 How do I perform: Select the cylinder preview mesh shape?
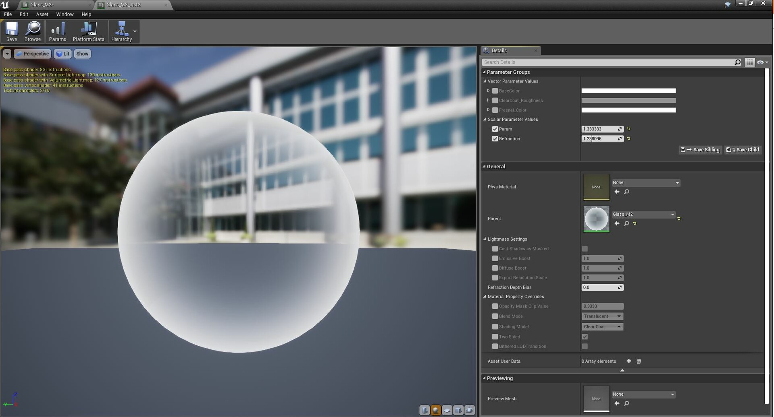click(x=424, y=410)
